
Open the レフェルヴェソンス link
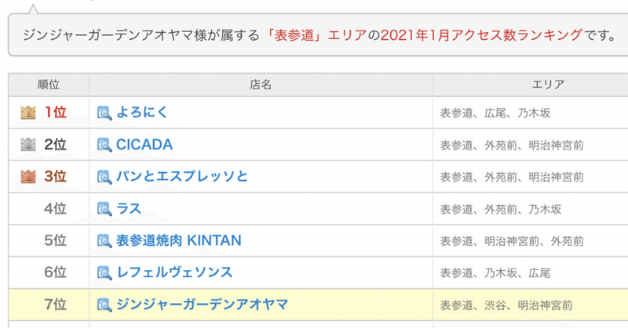click(x=174, y=272)
